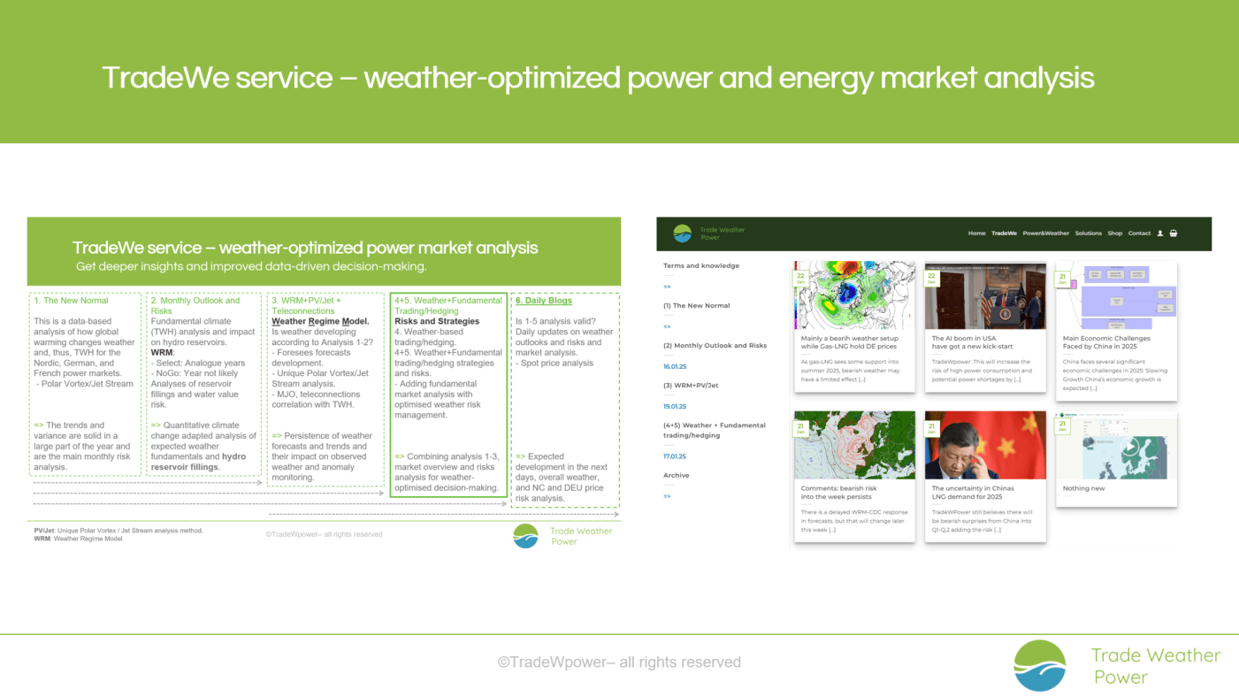The height and width of the screenshot is (697, 1239).
Task: Click the 22 Jan date badge on the weather setup card
Action: (x=799, y=278)
